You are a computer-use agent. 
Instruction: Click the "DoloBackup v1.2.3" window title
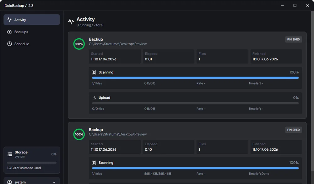tap(19, 6)
